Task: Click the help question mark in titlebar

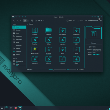Action: (92, 17)
